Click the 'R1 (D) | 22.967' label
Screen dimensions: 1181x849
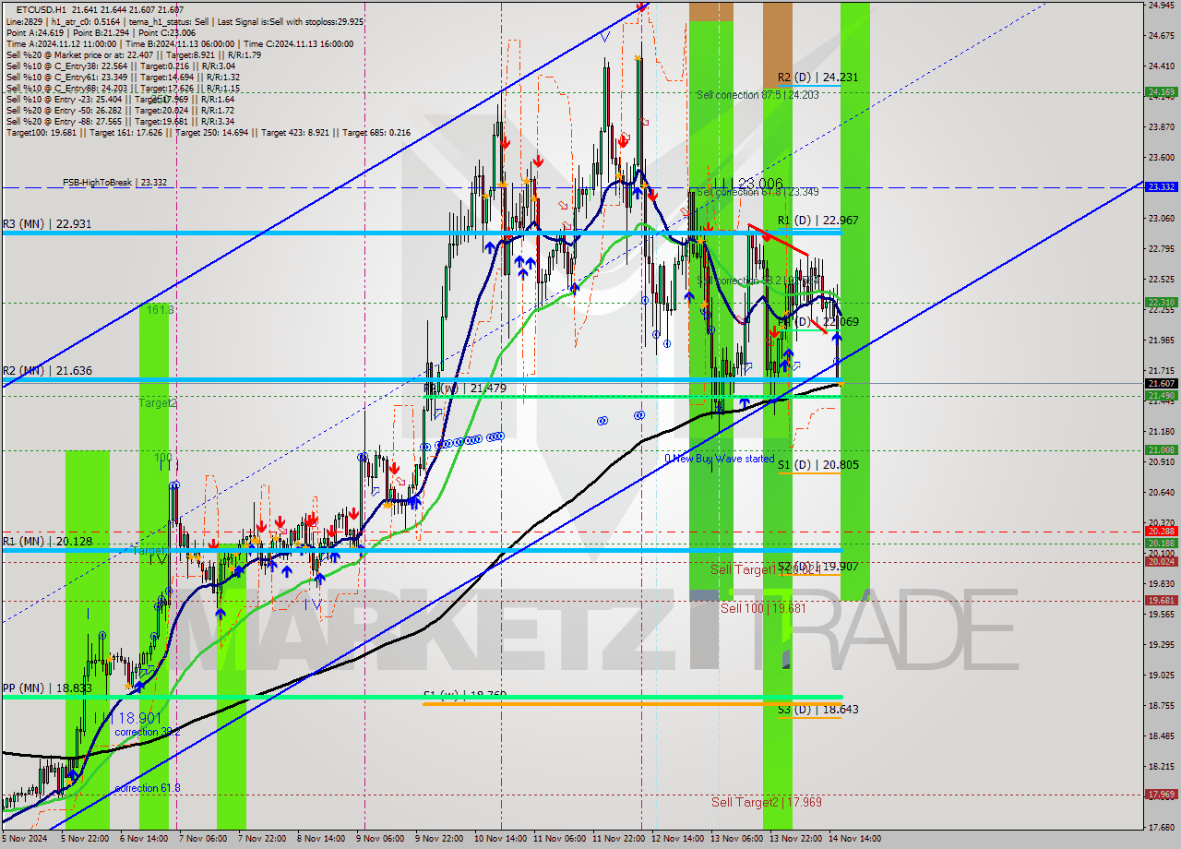817,221
